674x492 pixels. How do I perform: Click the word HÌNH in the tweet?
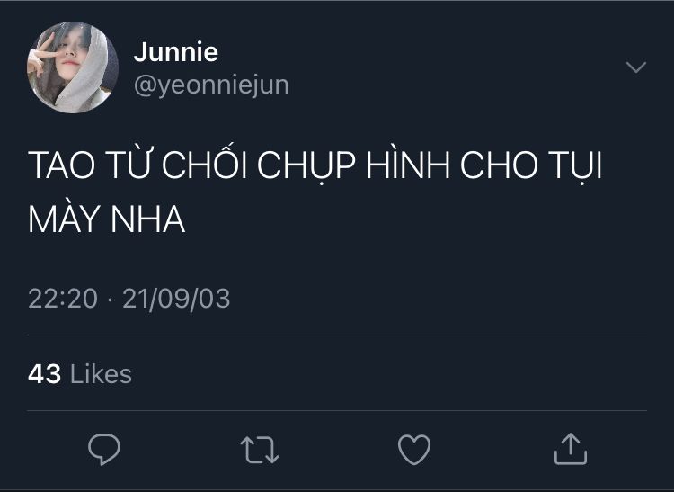409,169
